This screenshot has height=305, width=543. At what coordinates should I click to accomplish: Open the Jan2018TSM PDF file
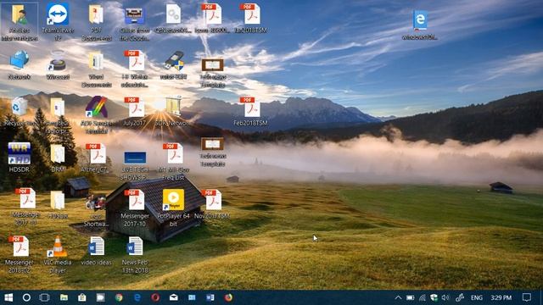[251, 19]
